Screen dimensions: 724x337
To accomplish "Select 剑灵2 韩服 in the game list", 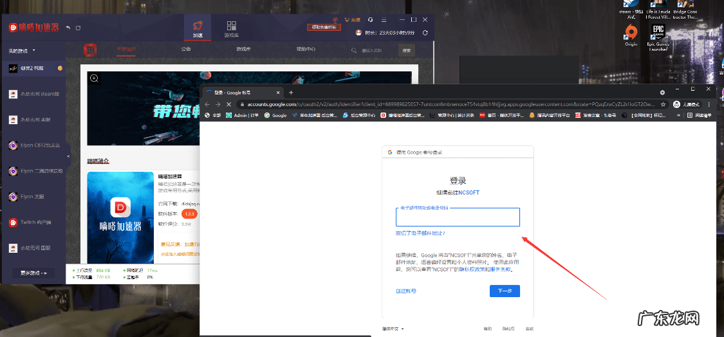I will coord(33,68).
